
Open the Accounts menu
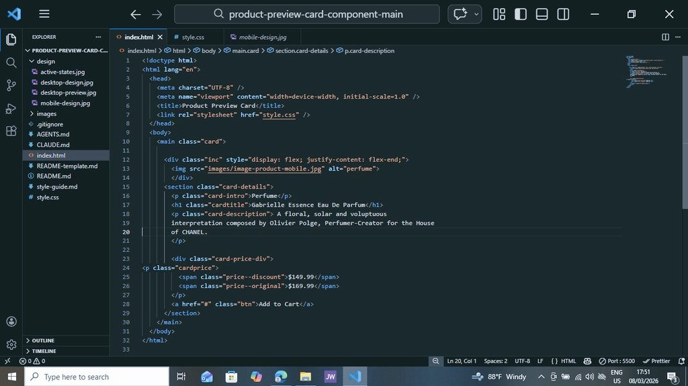click(x=11, y=322)
